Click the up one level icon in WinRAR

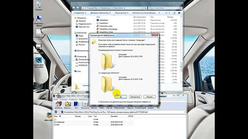pyautogui.click(x=56, y=112)
